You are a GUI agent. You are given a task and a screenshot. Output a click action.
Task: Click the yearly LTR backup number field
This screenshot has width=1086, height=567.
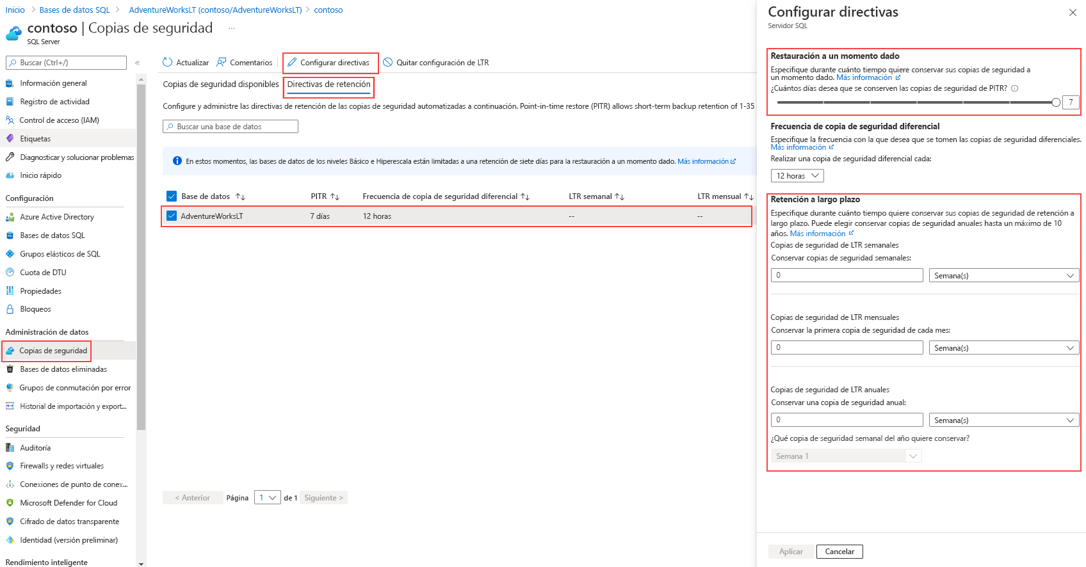pos(847,420)
